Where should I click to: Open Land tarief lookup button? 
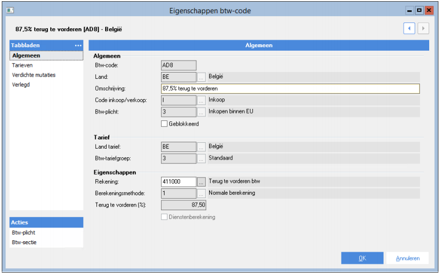(201, 147)
